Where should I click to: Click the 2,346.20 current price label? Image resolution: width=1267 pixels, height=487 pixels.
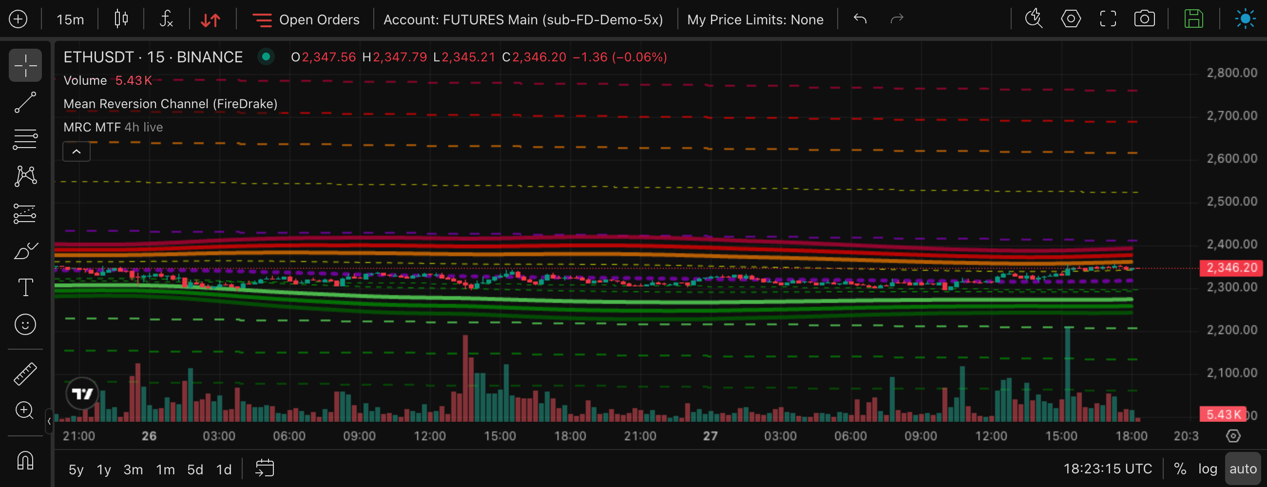(1231, 268)
